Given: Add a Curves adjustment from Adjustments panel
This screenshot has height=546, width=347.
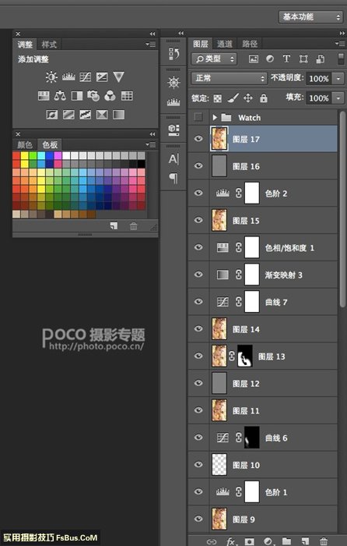Looking at the screenshot, I should click(x=85, y=77).
